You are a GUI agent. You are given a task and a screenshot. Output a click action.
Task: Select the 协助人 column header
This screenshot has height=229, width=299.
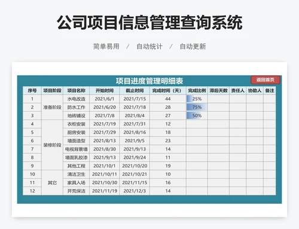pos(255,90)
